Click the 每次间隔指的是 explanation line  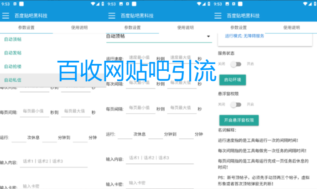tap(262, 151)
